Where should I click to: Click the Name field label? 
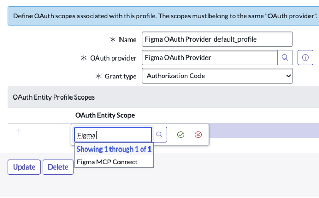click(127, 39)
